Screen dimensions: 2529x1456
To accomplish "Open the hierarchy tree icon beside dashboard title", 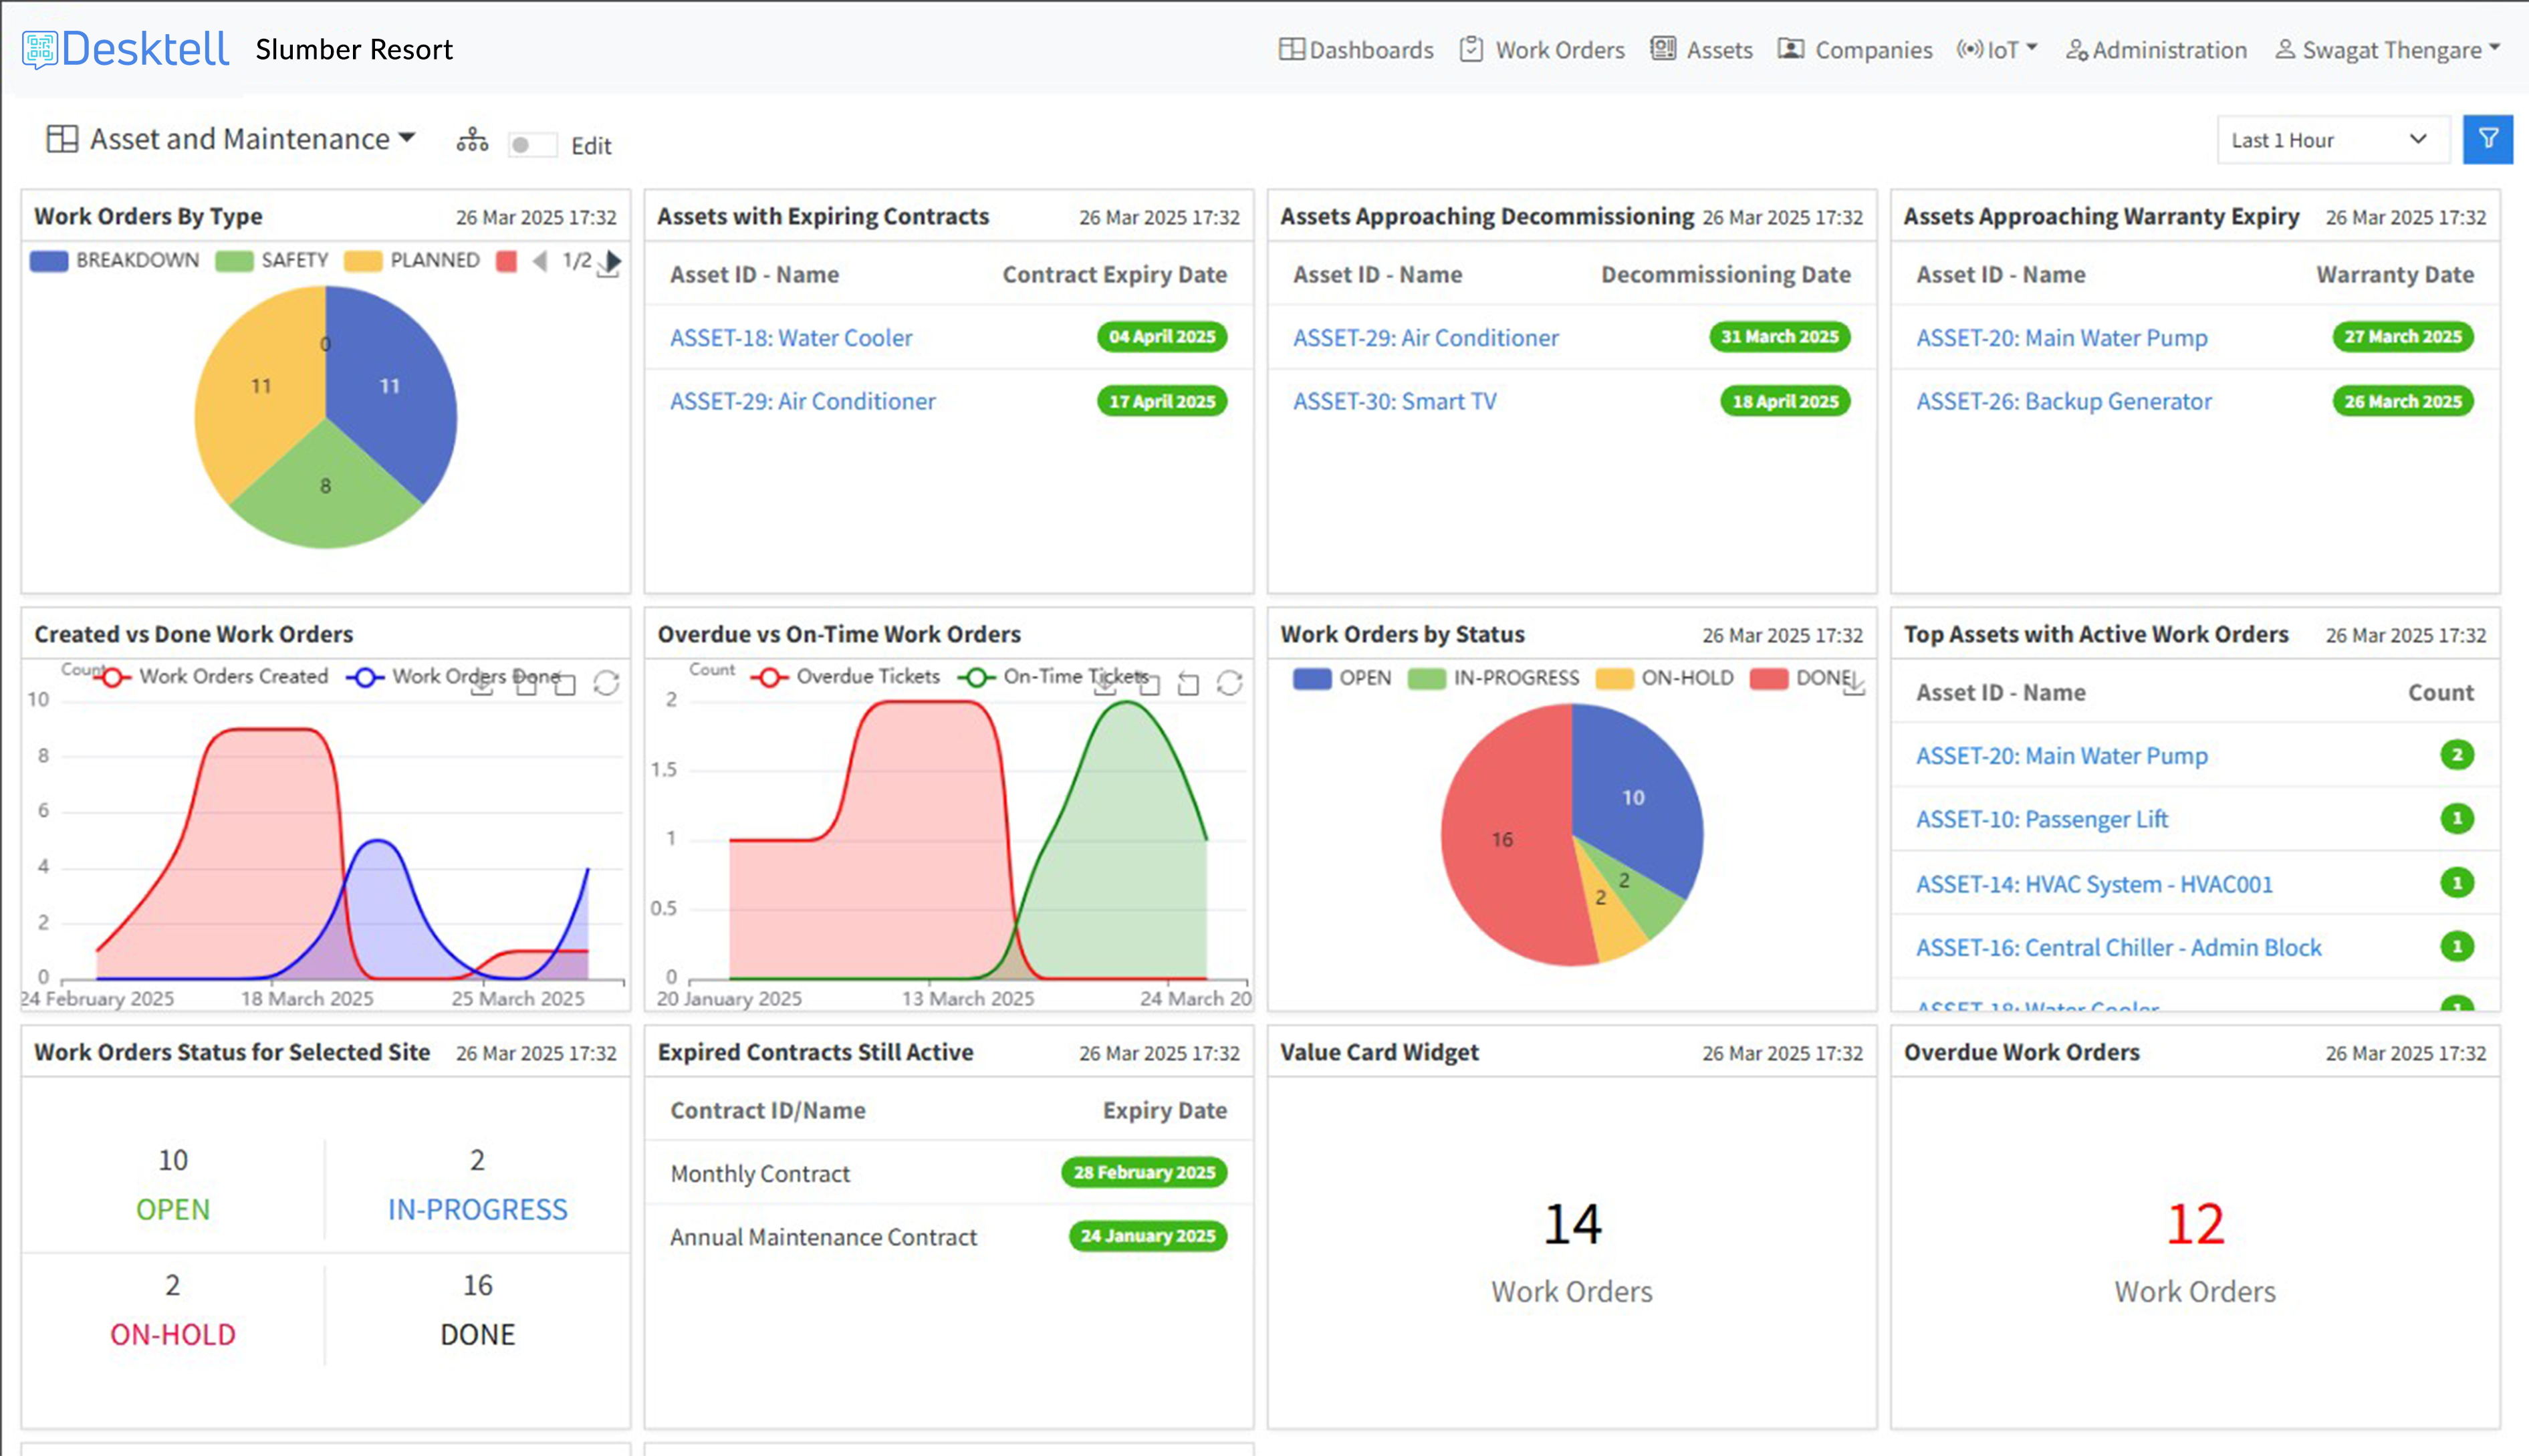I will pos(472,141).
